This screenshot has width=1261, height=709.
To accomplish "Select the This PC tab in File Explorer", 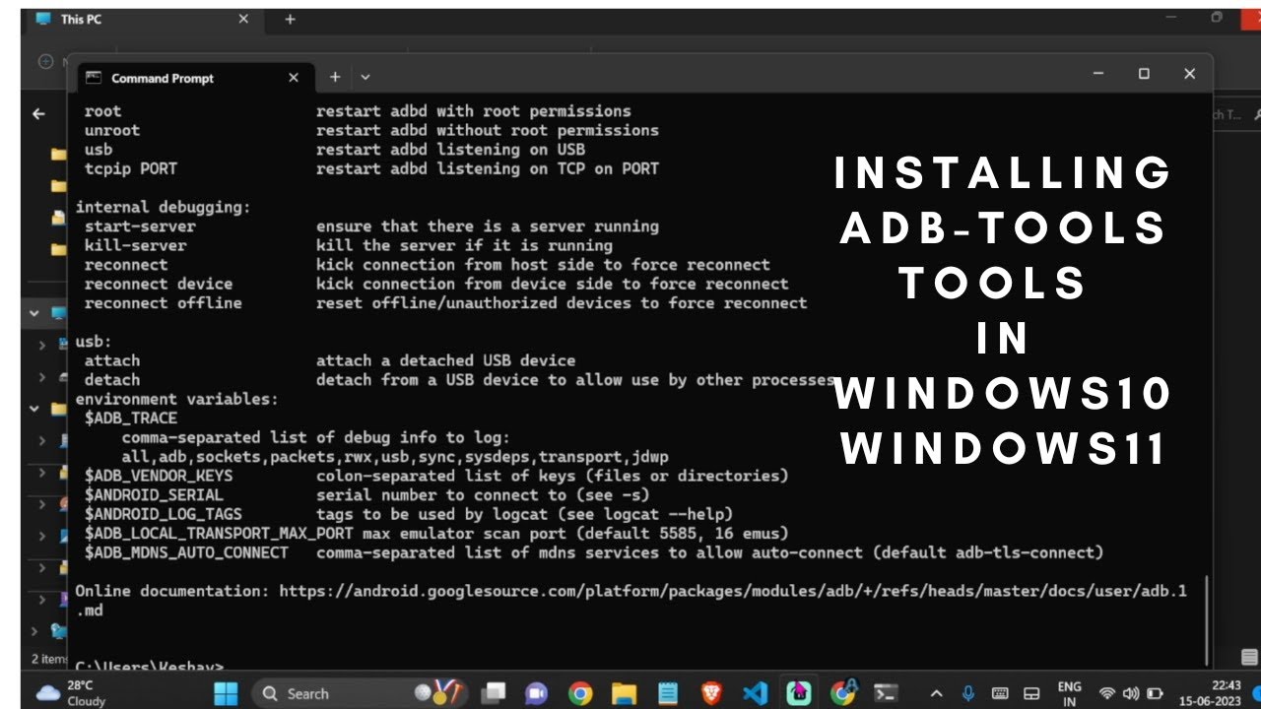I will coord(143,19).
